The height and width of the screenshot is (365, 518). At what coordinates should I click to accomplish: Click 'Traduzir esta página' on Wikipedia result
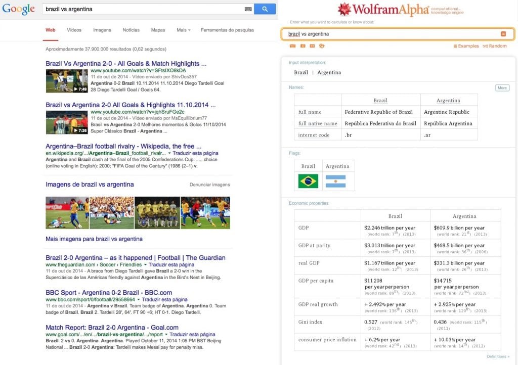pos(195,153)
